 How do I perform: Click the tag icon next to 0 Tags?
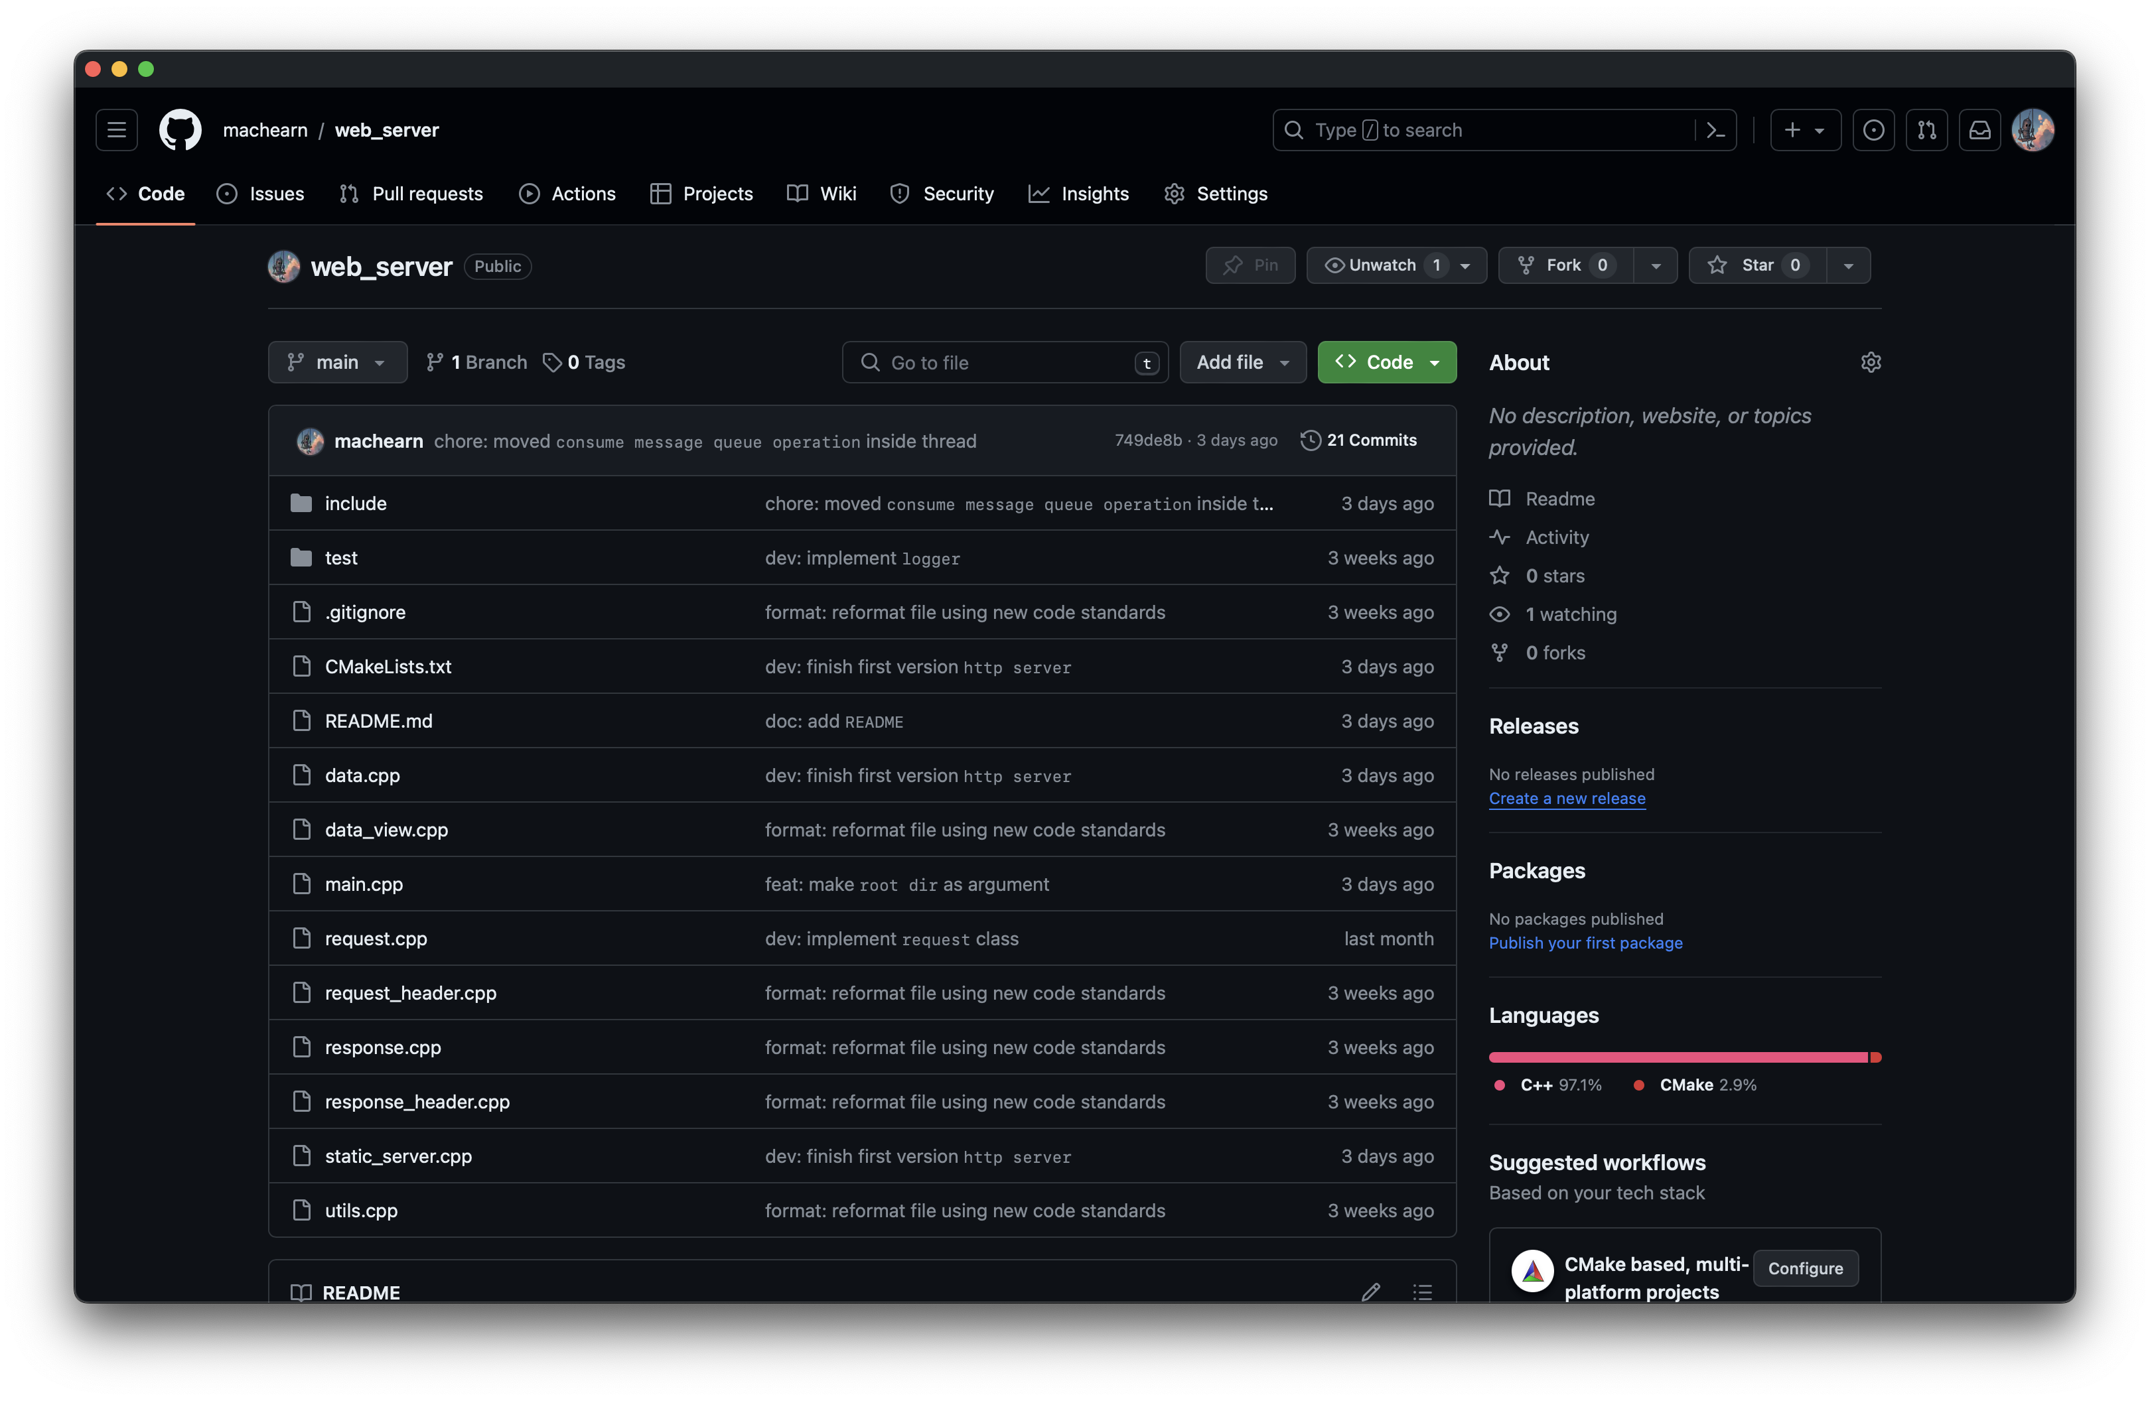click(552, 362)
